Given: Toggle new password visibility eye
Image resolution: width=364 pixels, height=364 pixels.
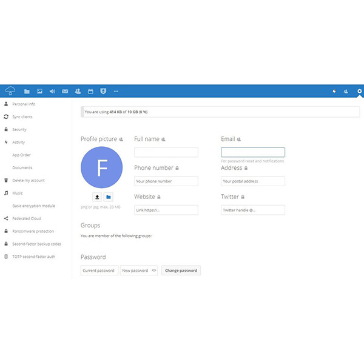Looking at the screenshot, I should (154, 271).
